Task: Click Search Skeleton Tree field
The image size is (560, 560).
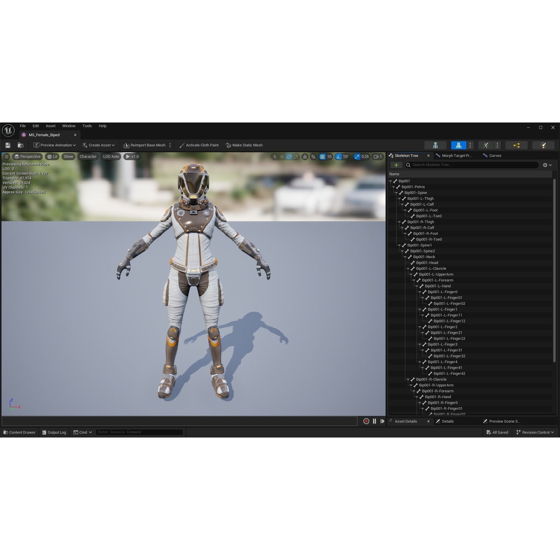Action: [x=472, y=165]
